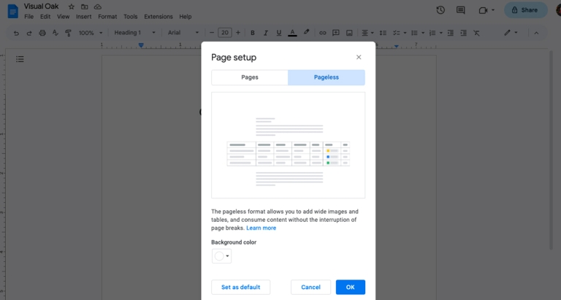Click the font size field showing 20
This screenshot has width=561, height=300.
pyautogui.click(x=225, y=33)
